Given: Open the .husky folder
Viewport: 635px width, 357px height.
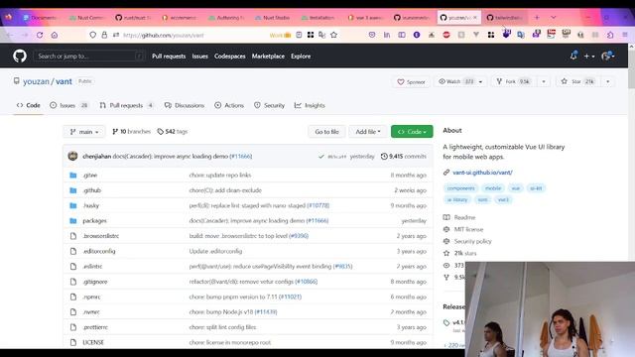Looking at the screenshot, I should pyautogui.click(x=90, y=205).
